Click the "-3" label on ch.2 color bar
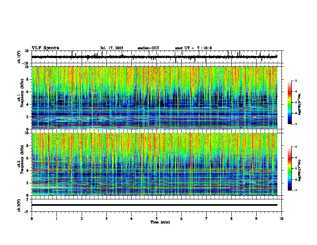 point(295,147)
